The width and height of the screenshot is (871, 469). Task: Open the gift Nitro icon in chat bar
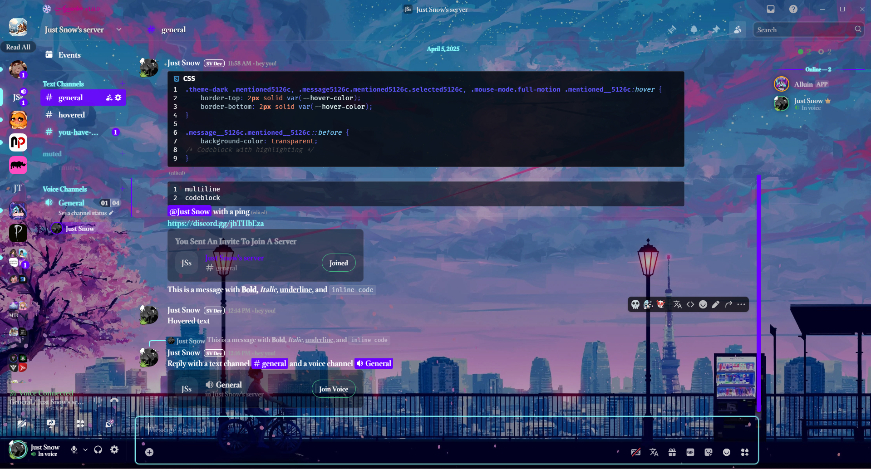point(672,452)
